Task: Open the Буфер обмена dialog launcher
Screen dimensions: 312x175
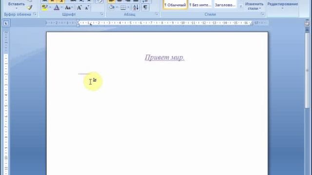Action: (35, 14)
